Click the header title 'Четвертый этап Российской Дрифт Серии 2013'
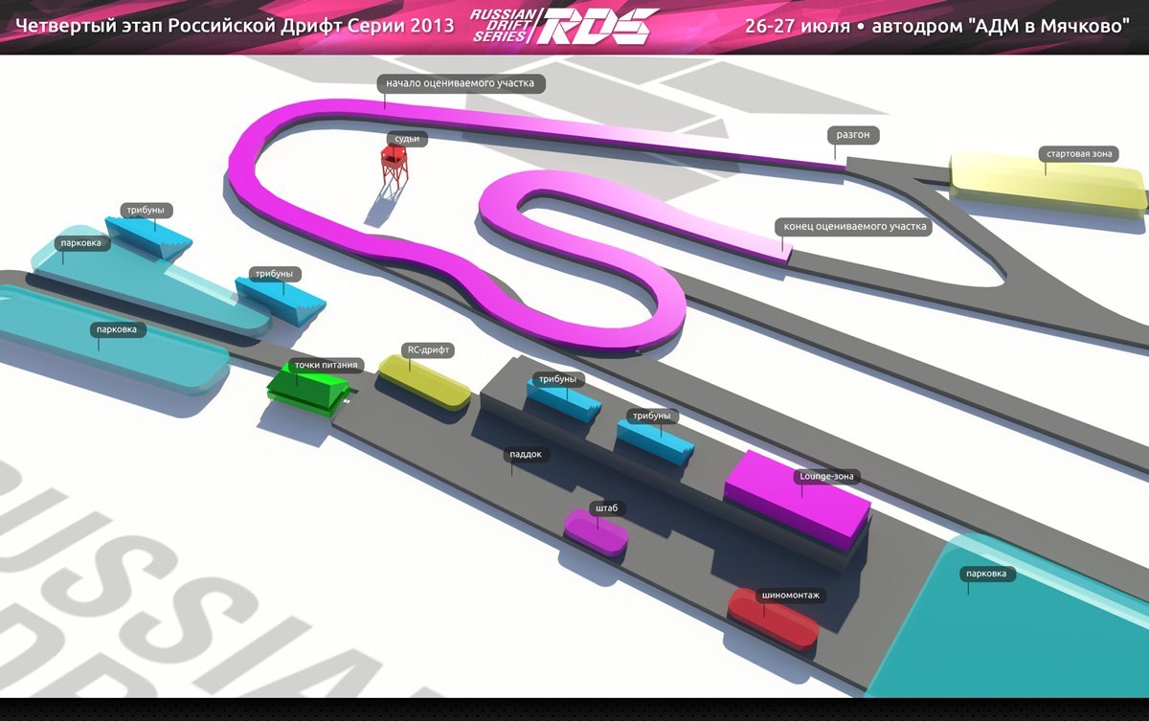The height and width of the screenshot is (721, 1149). (236, 25)
